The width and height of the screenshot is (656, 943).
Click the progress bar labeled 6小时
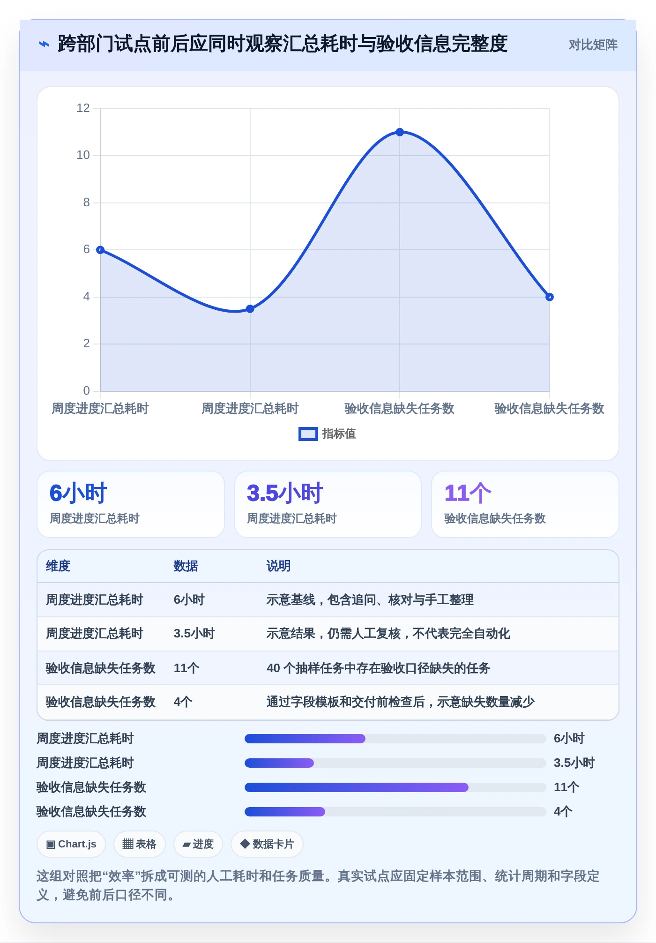tap(395, 739)
